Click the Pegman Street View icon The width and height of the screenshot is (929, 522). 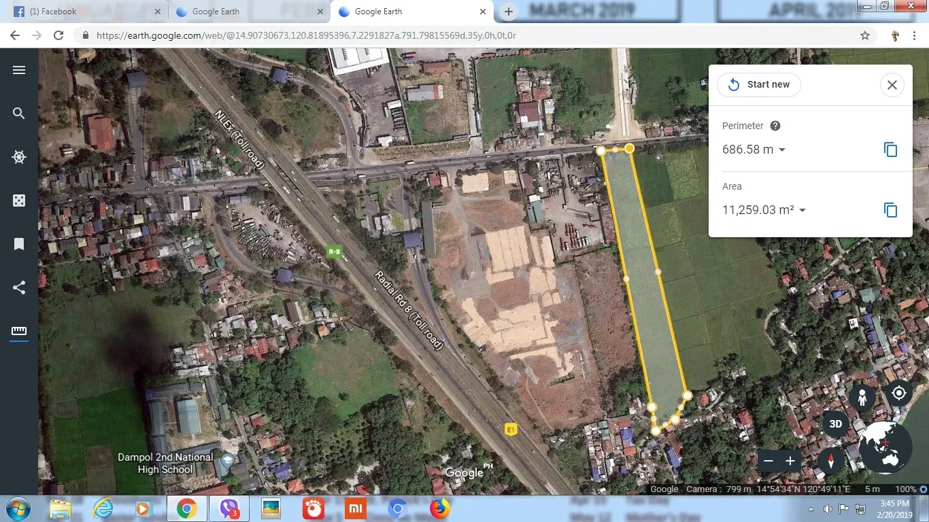point(862,397)
